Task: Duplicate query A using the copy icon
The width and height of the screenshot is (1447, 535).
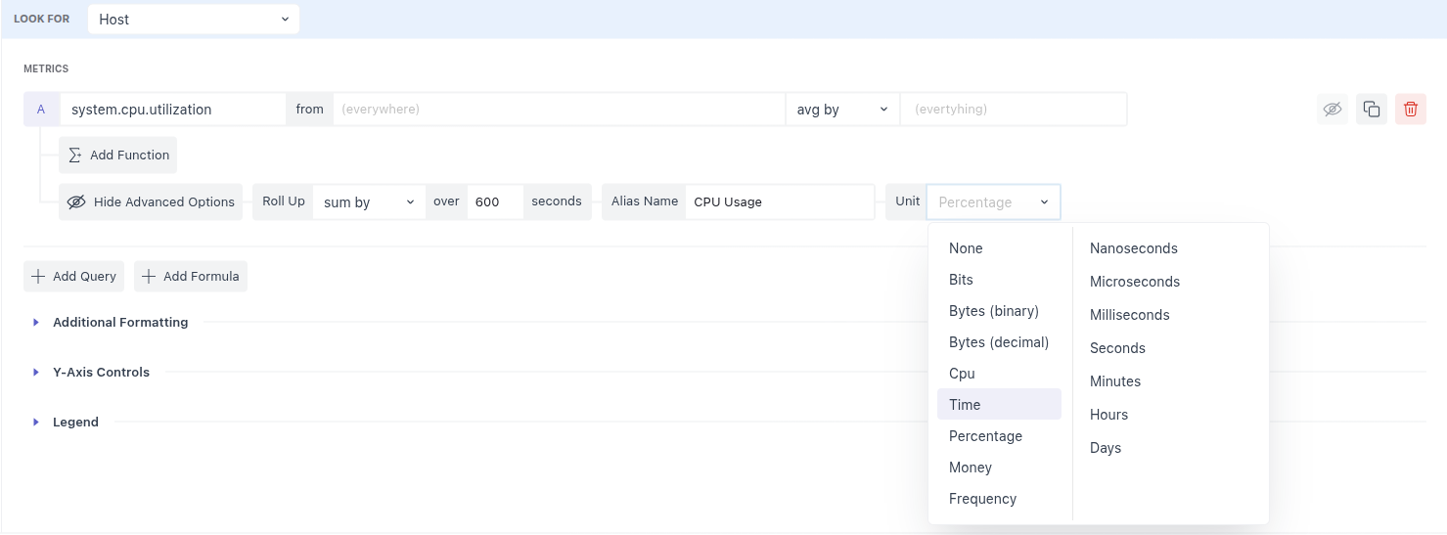Action: pos(1371,110)
